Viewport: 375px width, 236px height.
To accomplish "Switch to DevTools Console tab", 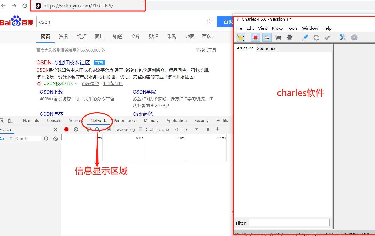I will click(54, 121).
